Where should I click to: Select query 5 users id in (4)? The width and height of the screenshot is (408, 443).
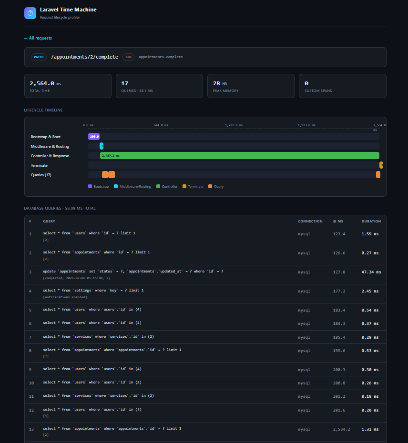tap(205, 310)
